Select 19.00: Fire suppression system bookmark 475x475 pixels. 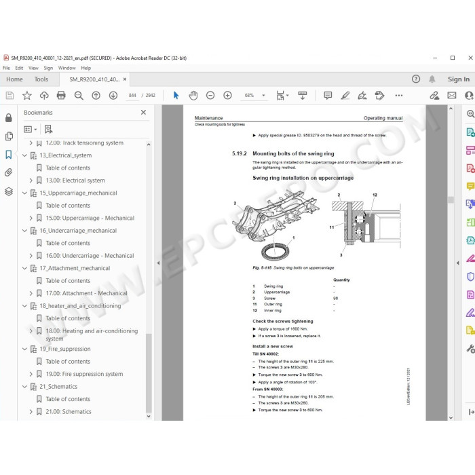pyautogui.click(x=85, y=374)
